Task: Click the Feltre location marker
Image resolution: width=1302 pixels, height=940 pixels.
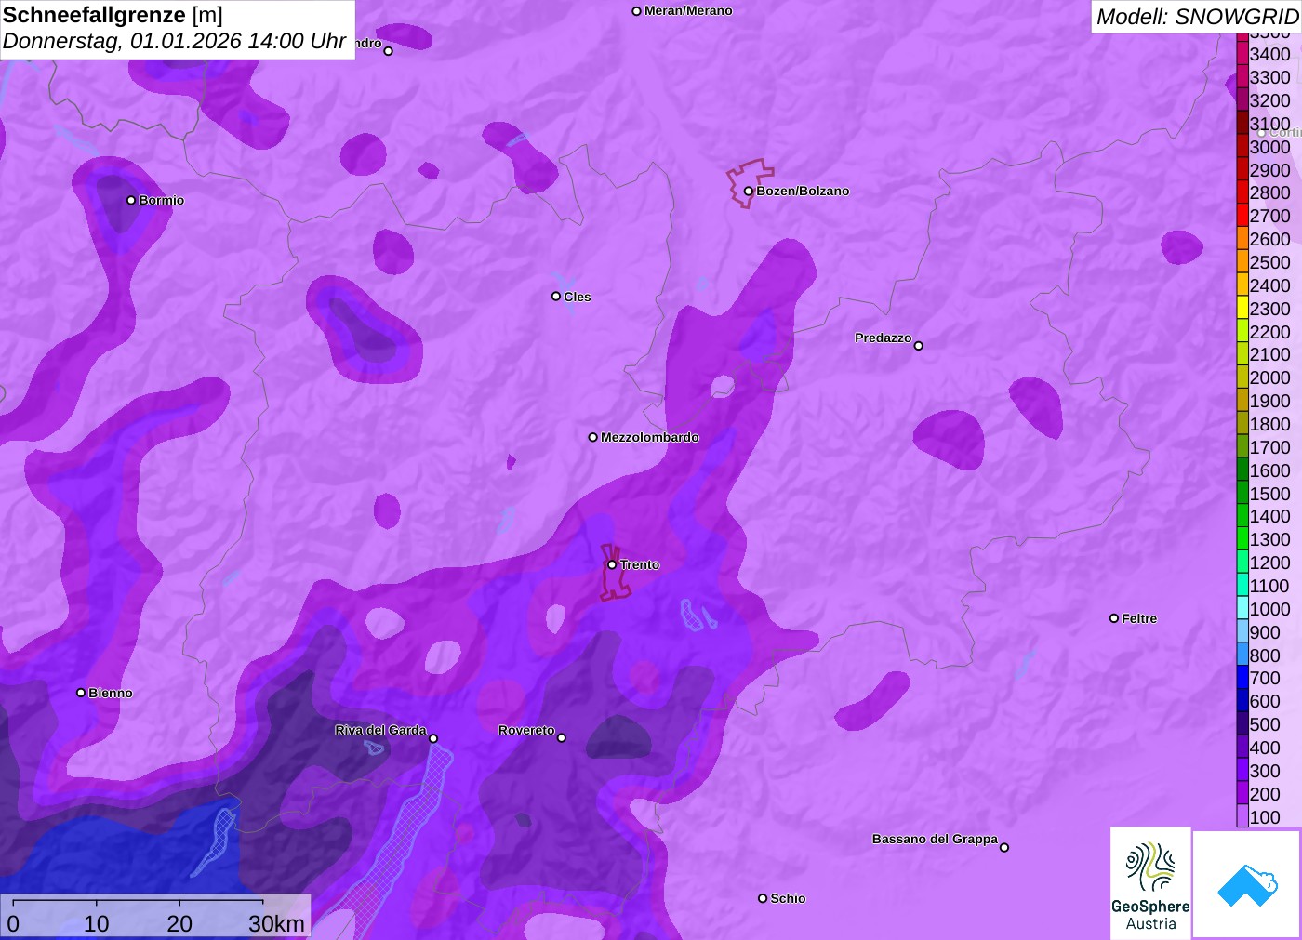Action: [x=1114, y=618]
